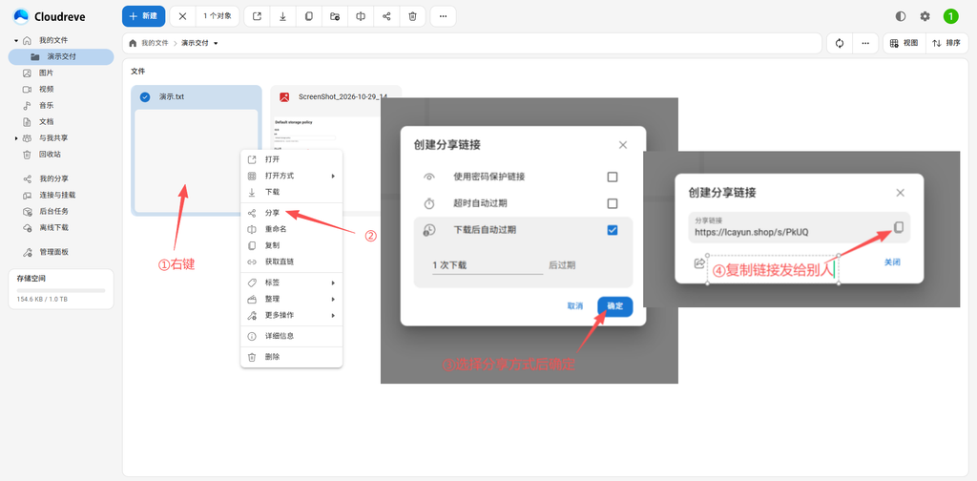Screen dimensions: 977x481
Task: Click 1 个对象 selection count
Action: 218,16
